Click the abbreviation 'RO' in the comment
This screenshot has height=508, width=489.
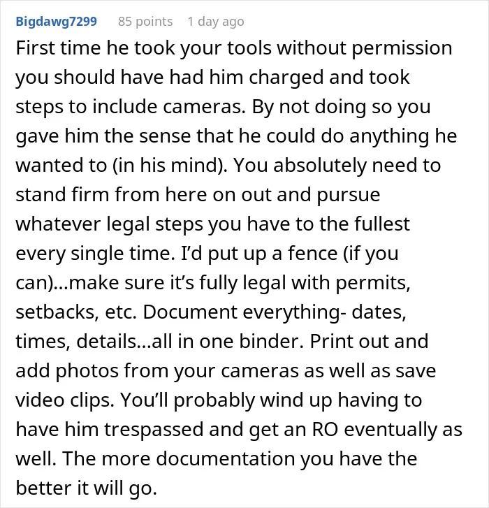325,430
